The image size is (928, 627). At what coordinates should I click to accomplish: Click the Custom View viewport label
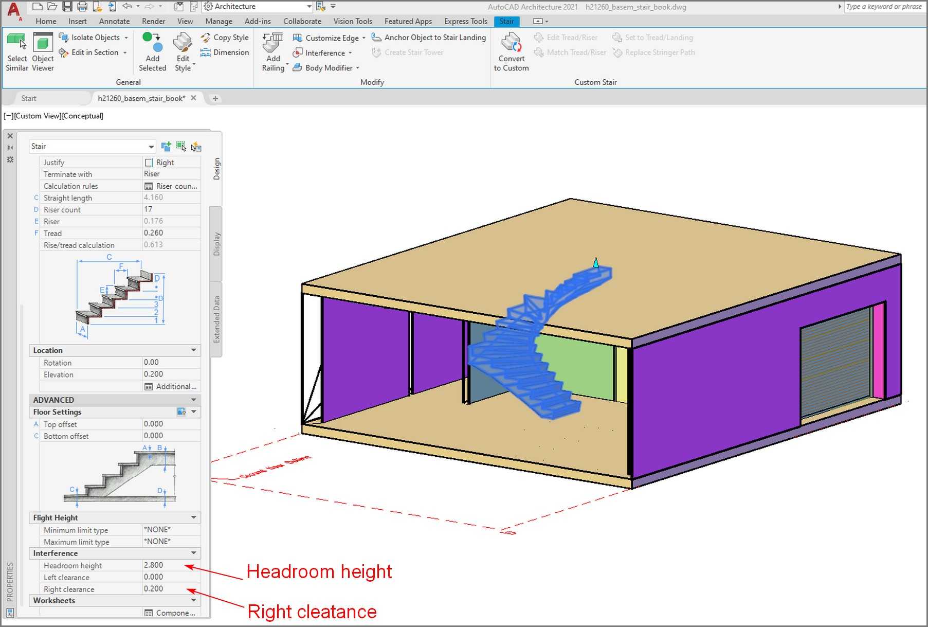[x=38, y=116]
